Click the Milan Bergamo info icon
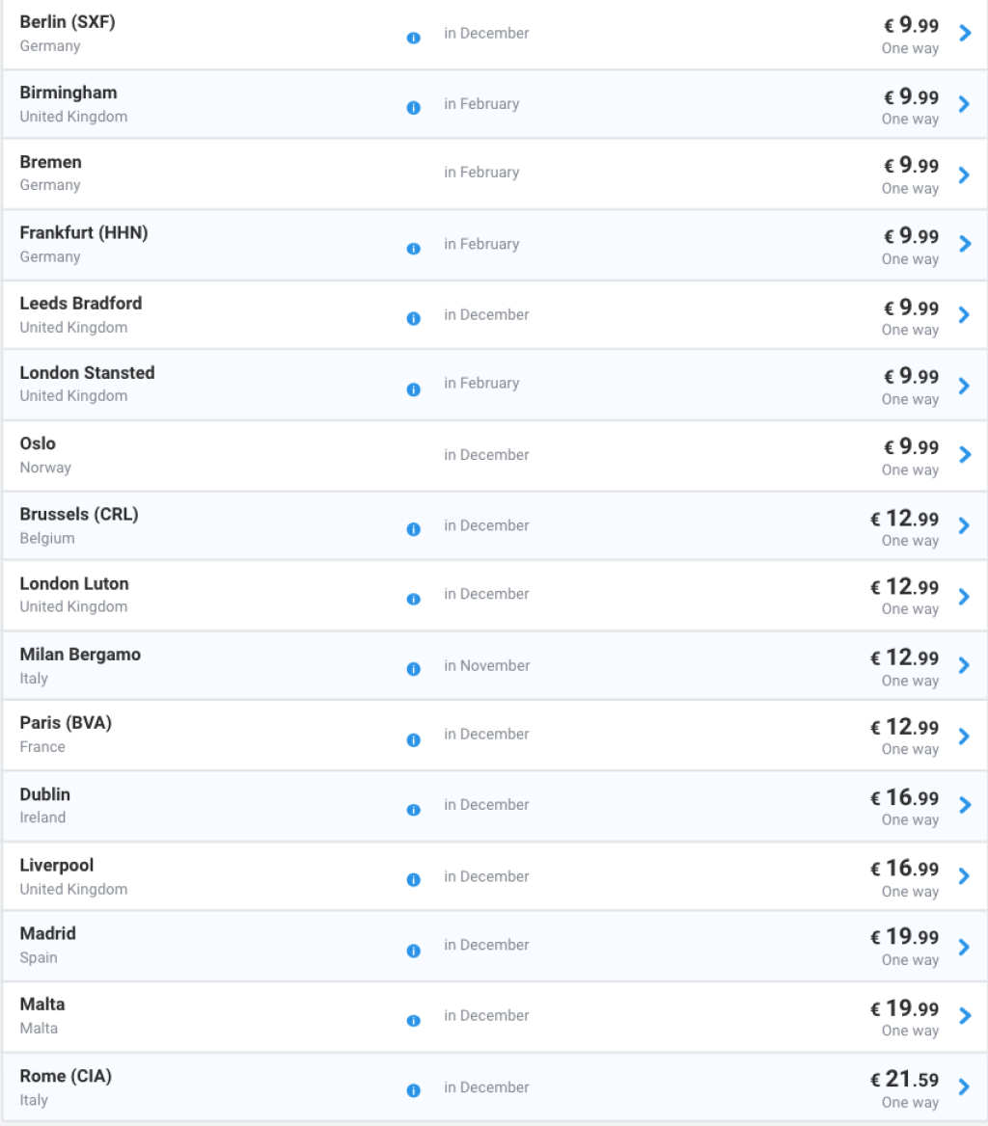Viewport: 988px width, 1126px height. (413, 669)
